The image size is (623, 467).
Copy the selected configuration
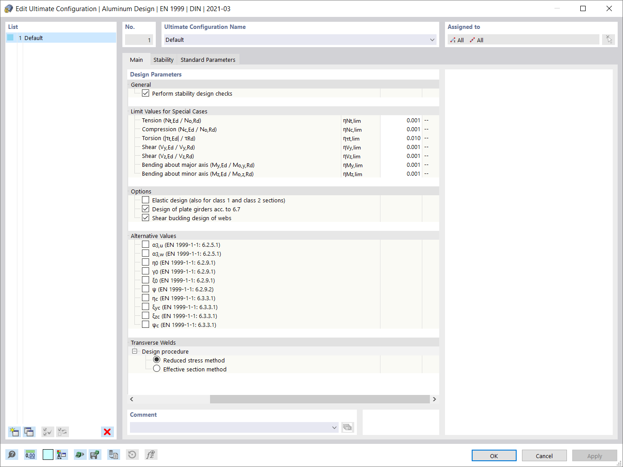pyautogui.click(x=29, y=432)
